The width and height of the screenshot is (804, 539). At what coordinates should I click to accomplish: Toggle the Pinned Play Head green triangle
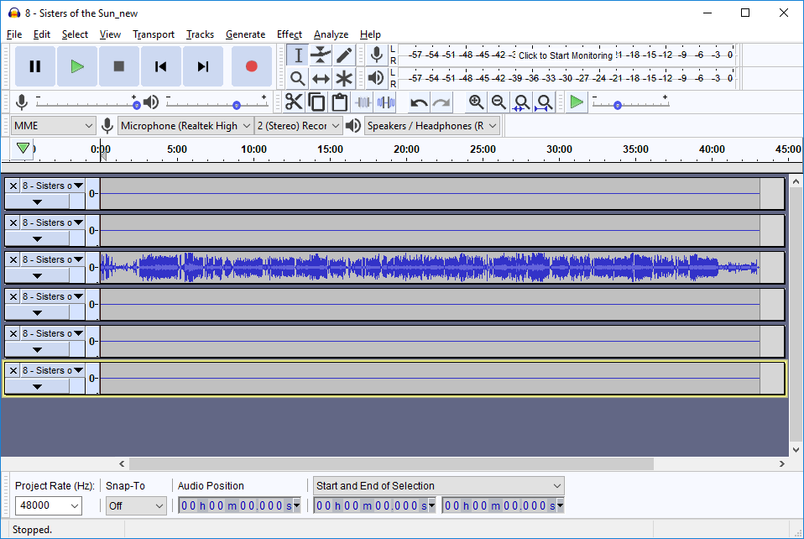point(23,149)
